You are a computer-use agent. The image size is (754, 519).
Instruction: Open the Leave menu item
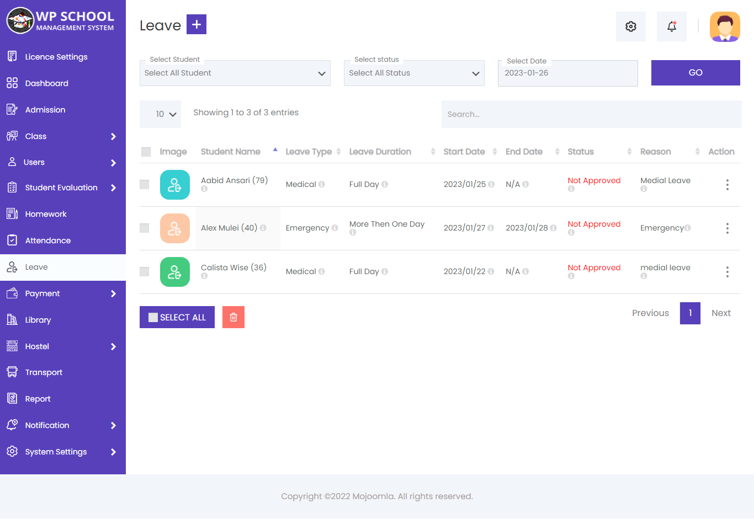click(63, 267)
